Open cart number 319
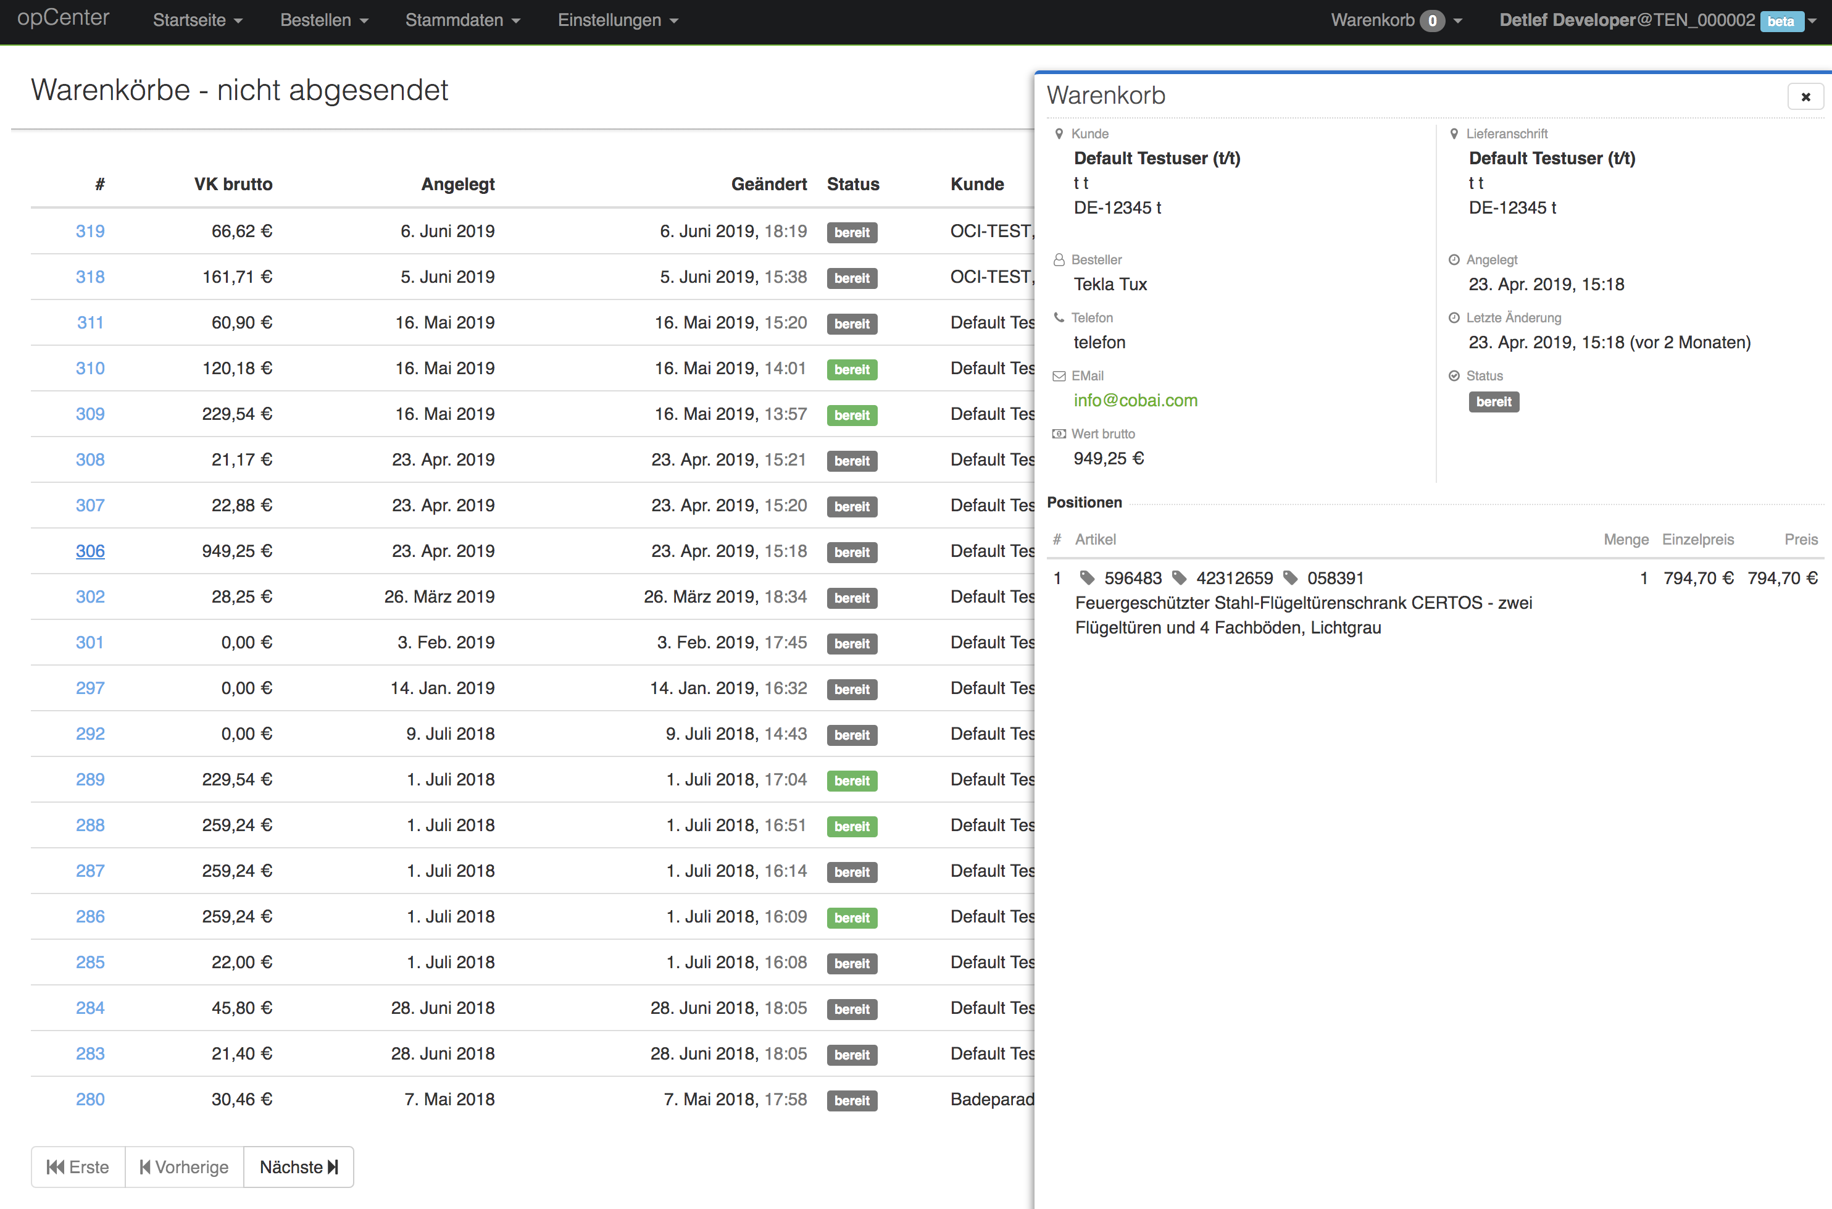1832x1209 pixels. (x=90, y=230)
